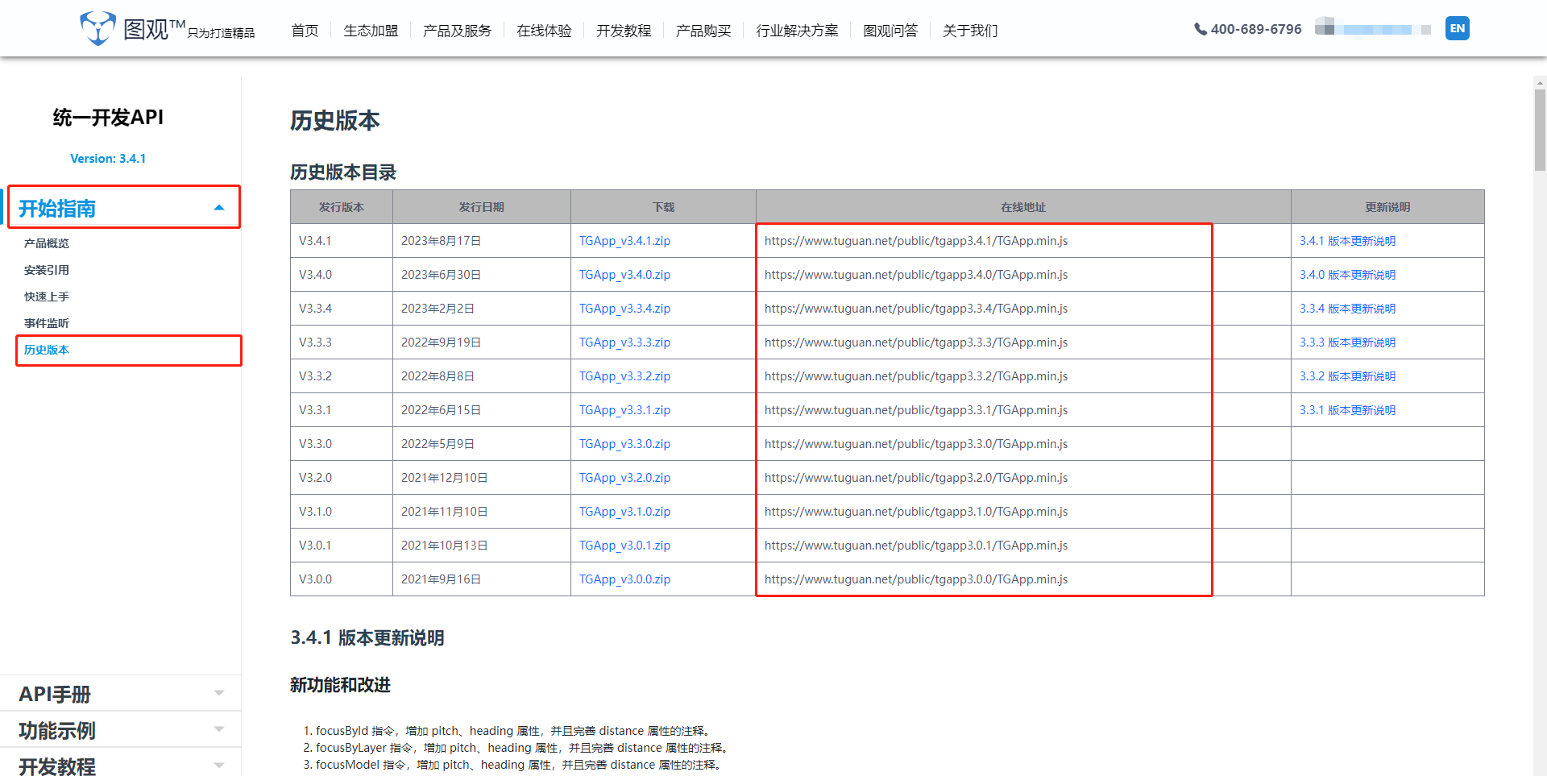Click the blurred user account area
1547x776 pixels.
tap(1373, 27)
